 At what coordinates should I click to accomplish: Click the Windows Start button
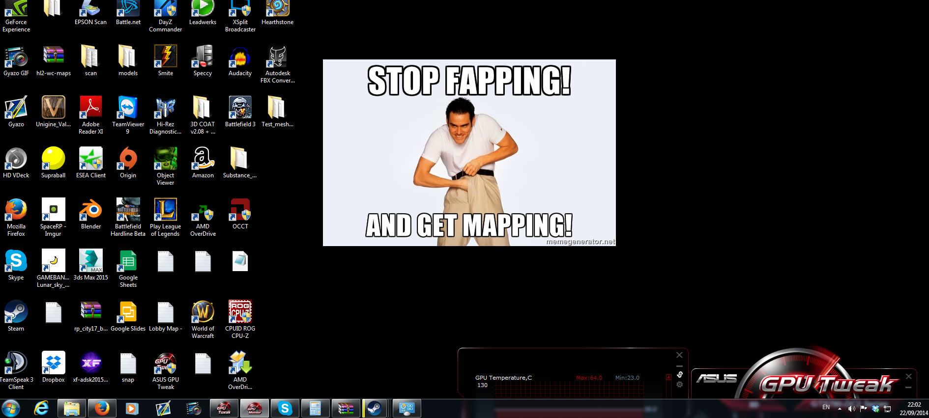click(x=11, y=408)
